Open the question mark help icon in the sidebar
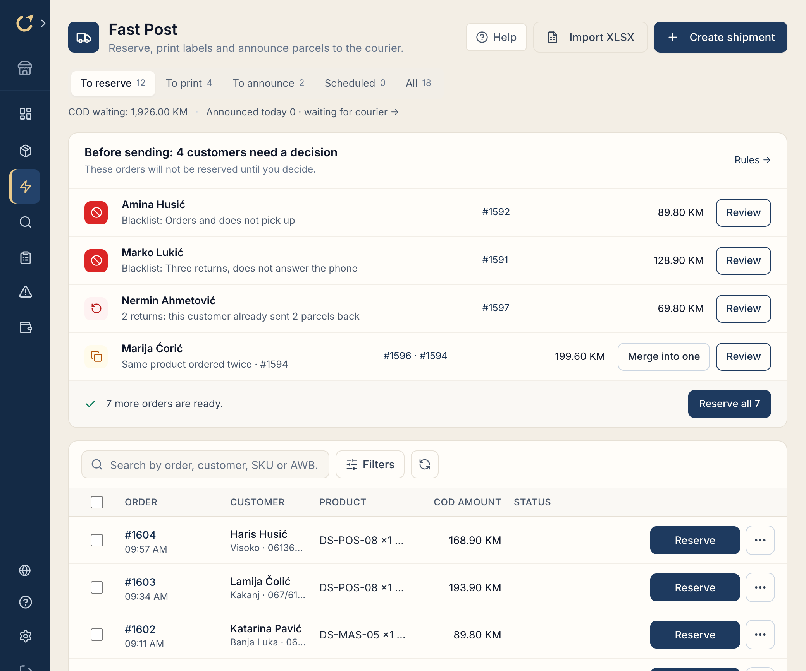Image resolution: width=806 pixels, height=671 pixels. pyautogui.click(x=25, y=602)
